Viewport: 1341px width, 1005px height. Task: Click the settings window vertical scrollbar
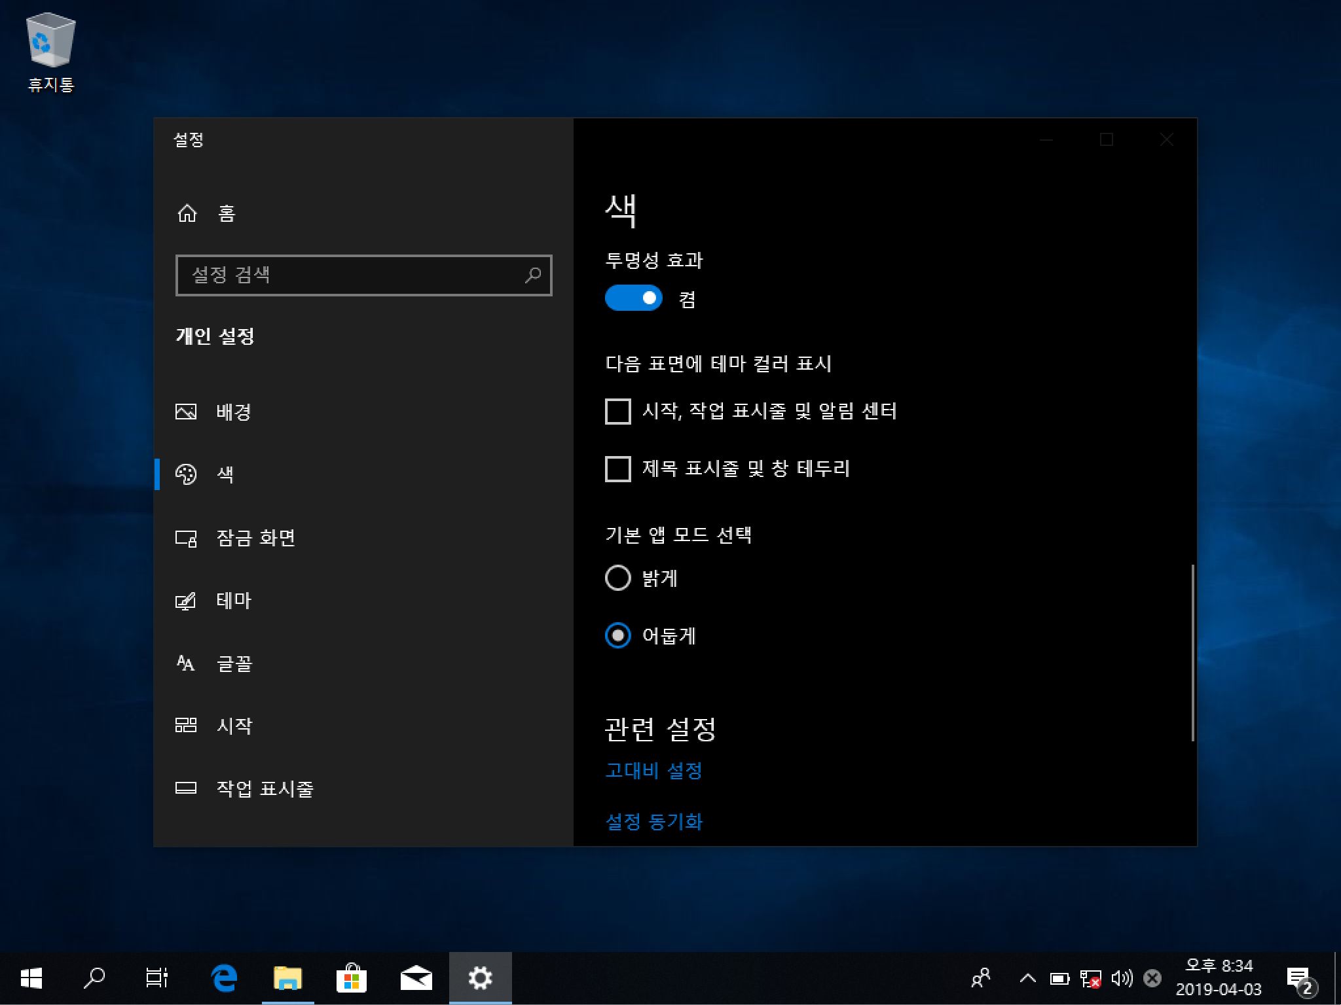coord(1192,652)
